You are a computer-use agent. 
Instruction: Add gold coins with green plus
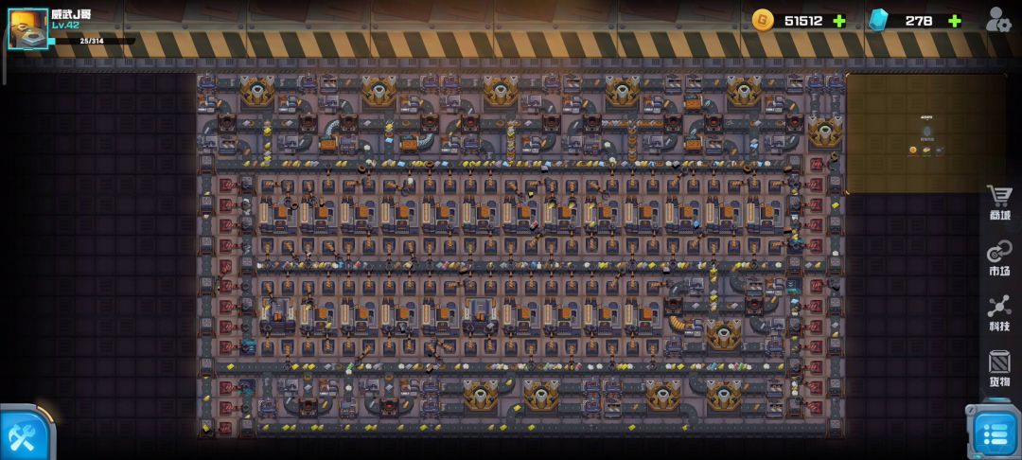839,21
